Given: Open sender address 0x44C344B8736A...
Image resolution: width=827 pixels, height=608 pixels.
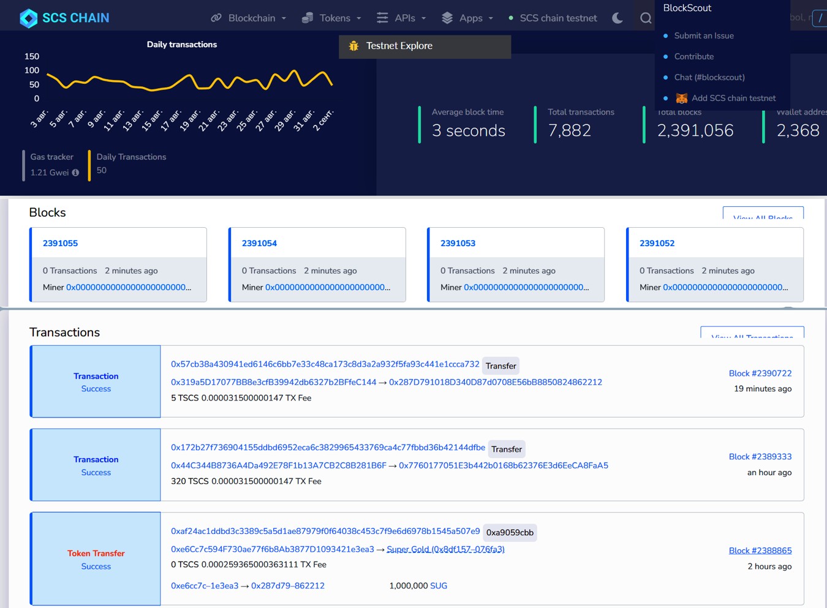Looking at the screenshot, I should [279, 465].
